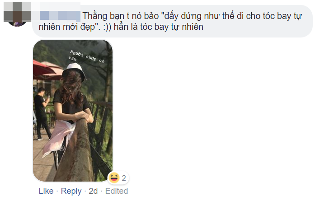Reply to this comment
334x201 pixels.
[71, 191]
